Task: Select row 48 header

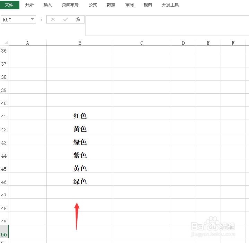Action: click(x=4, y=205)
